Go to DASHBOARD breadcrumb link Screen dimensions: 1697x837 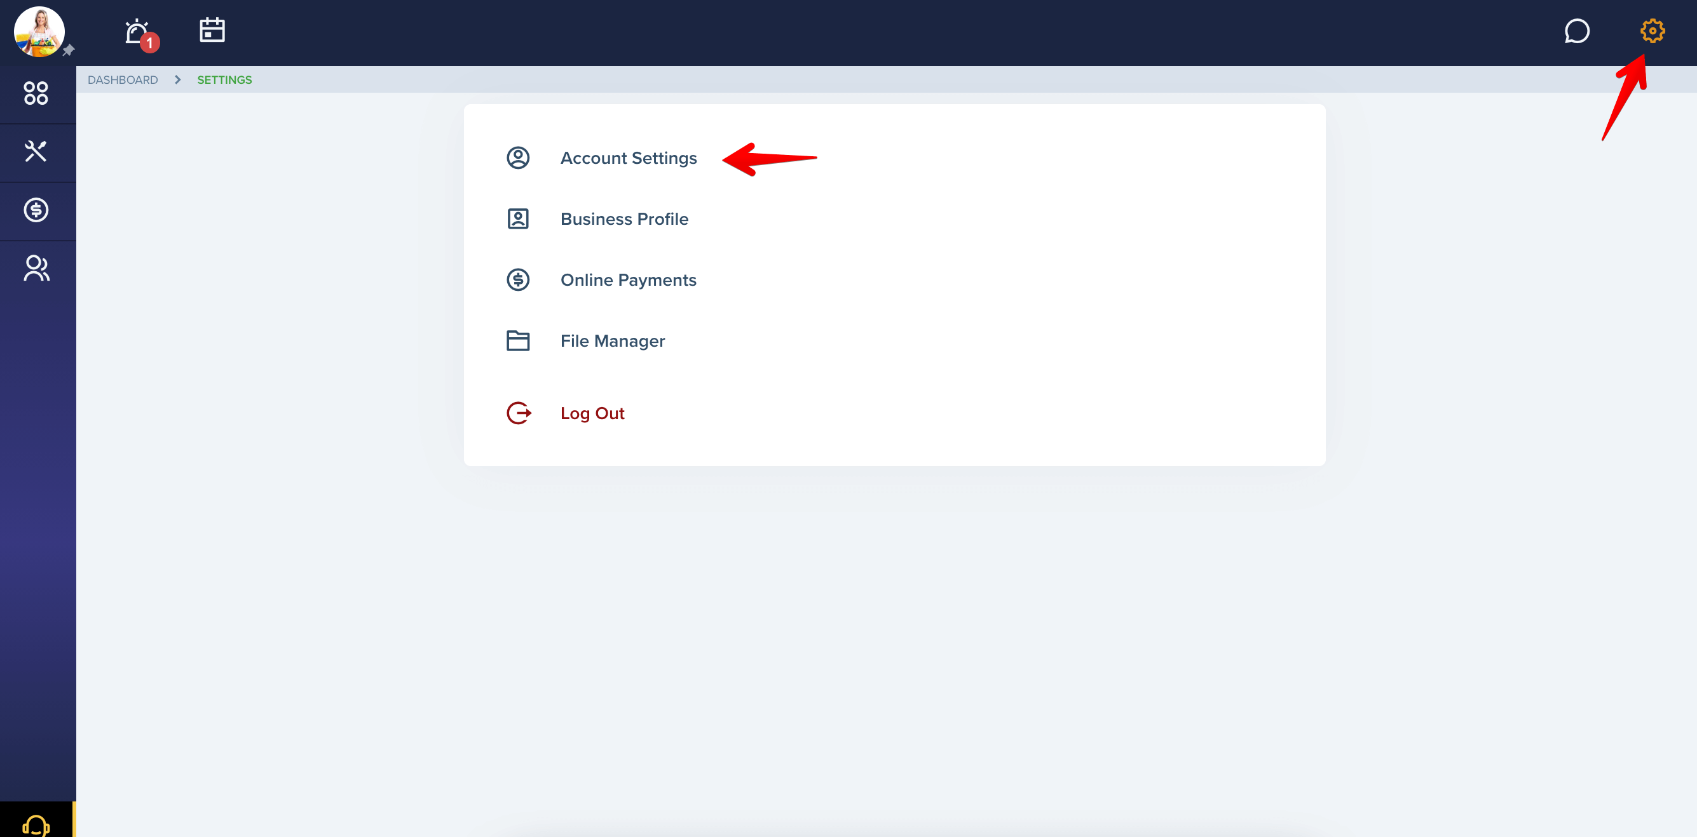click(x=123, y=79)
